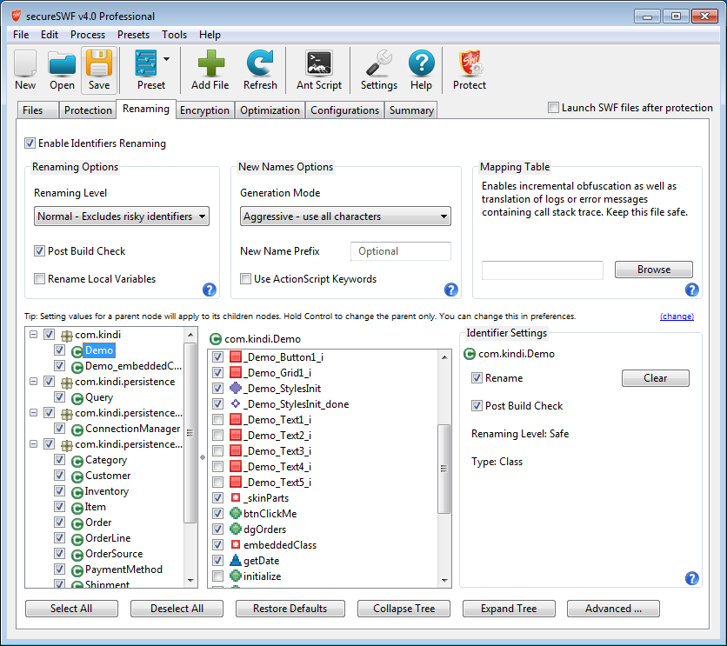This screenshot has height=646, width=727.
Task: Click the Preset toolbar icon
Action: [x=148, y=64]
